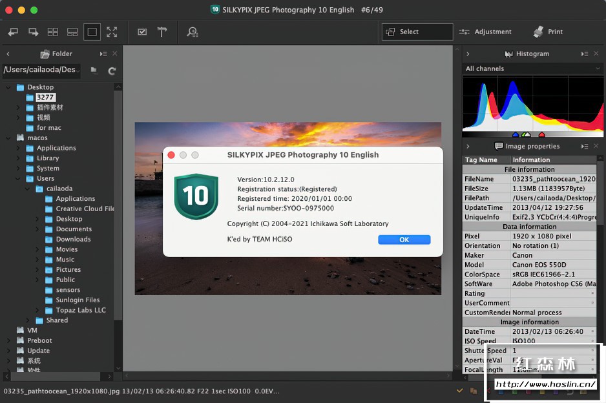Enter full screen preview with arrows icon
Viewport: 606px width, 403px height.
click(112, 32)
